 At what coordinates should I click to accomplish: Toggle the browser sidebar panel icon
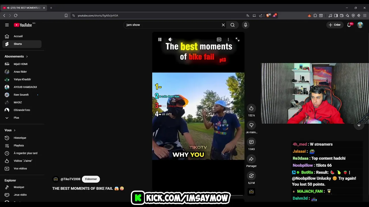click(x=336, y=16)
